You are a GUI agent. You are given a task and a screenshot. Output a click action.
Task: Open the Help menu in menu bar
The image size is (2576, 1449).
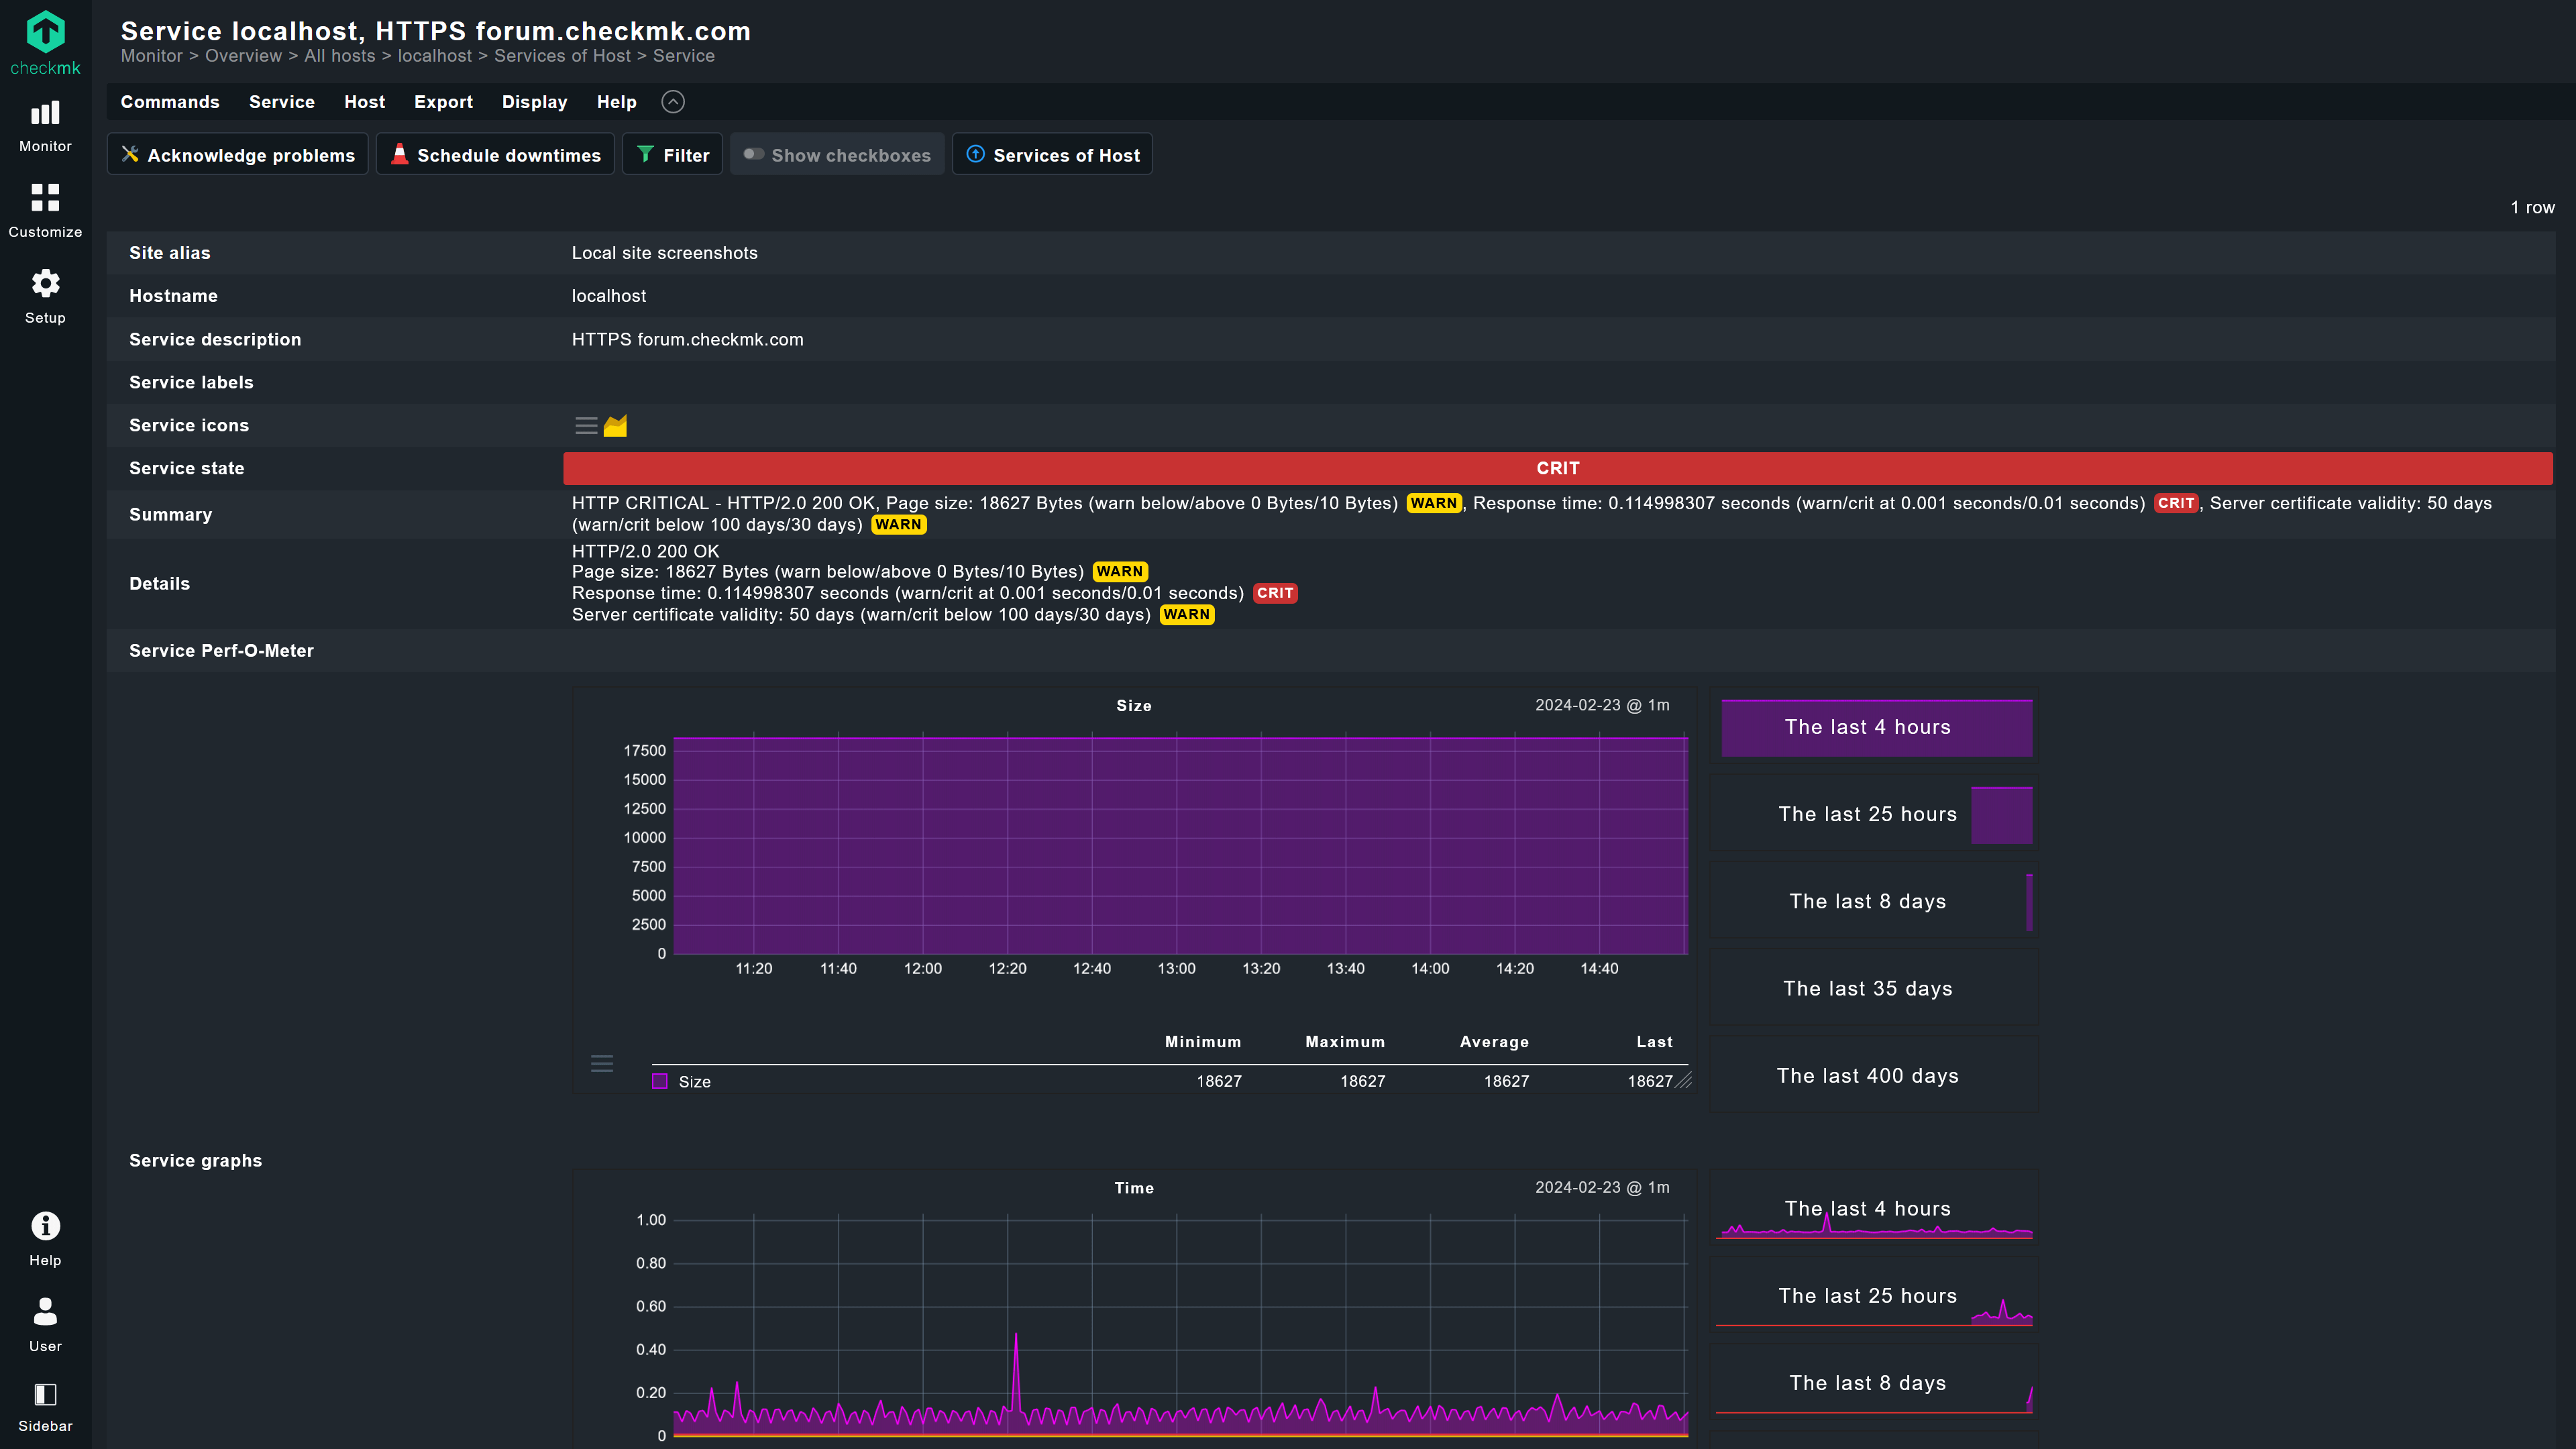point(616,102)
